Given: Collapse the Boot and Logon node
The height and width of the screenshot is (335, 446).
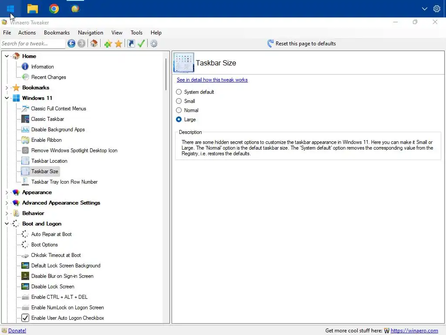Looking at the screenshot, I should click(x=7, y=224).
